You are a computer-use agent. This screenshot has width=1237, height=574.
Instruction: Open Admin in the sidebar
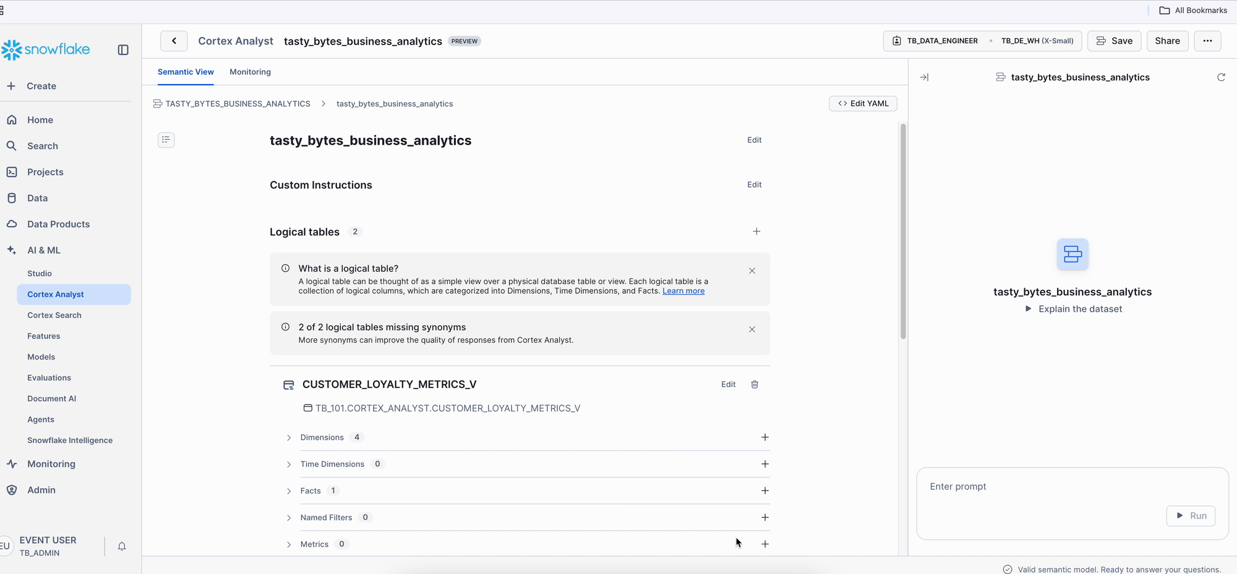tap(41, 490)
